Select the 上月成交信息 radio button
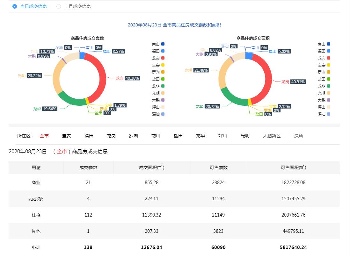 point(59,6)
